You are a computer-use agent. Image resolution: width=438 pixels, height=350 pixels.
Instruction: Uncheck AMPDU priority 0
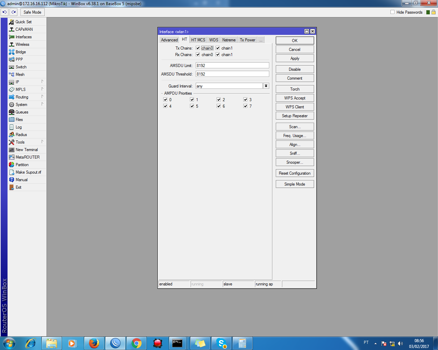click(166, 100)
